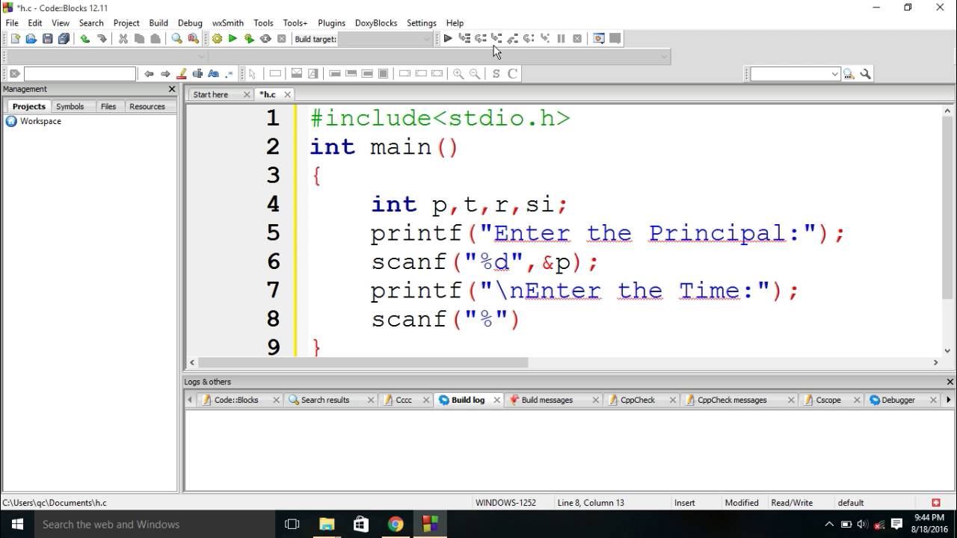Show previous log tabs with left arrow
957x538 pixels.
coord(189,400)
